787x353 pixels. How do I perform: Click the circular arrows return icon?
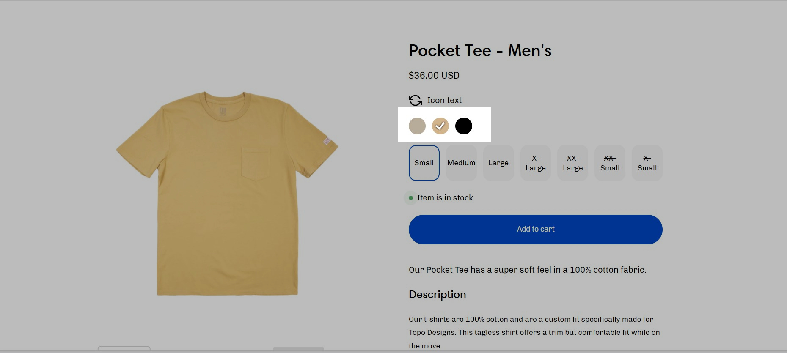[x=415, y=100]
